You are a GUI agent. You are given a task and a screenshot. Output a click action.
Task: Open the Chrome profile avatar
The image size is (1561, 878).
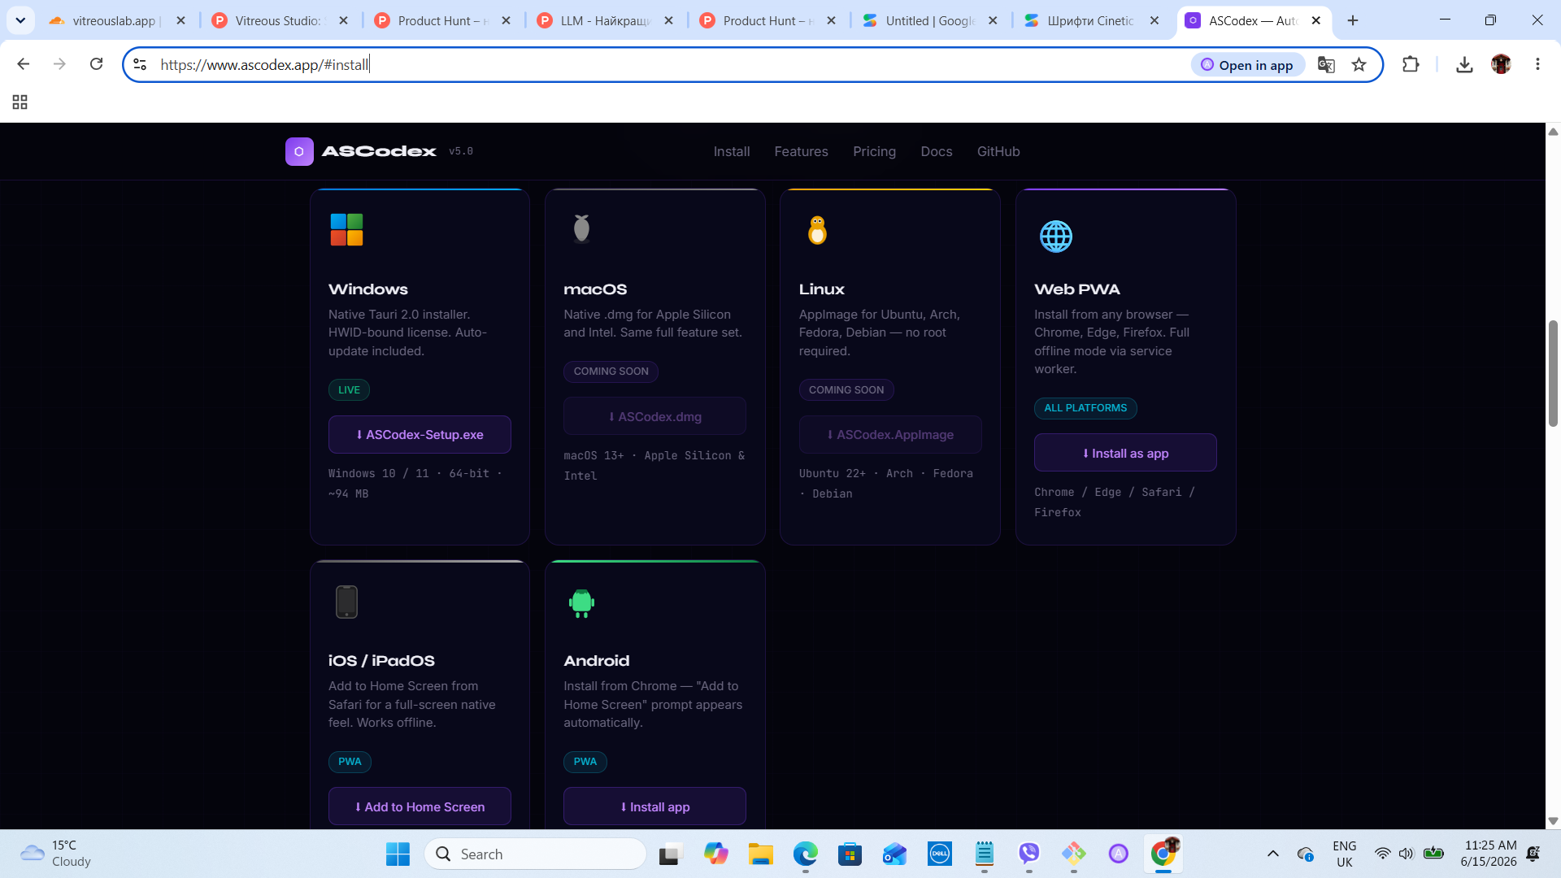click(x=1501, y=64)
